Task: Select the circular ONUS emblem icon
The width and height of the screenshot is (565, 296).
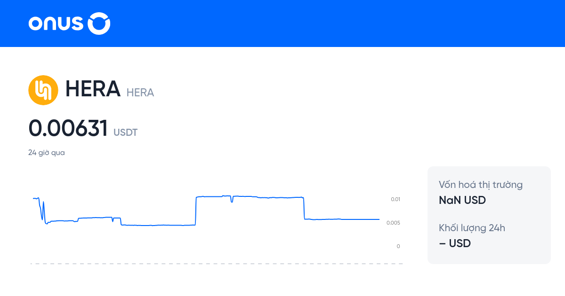Action: (99, 23)
